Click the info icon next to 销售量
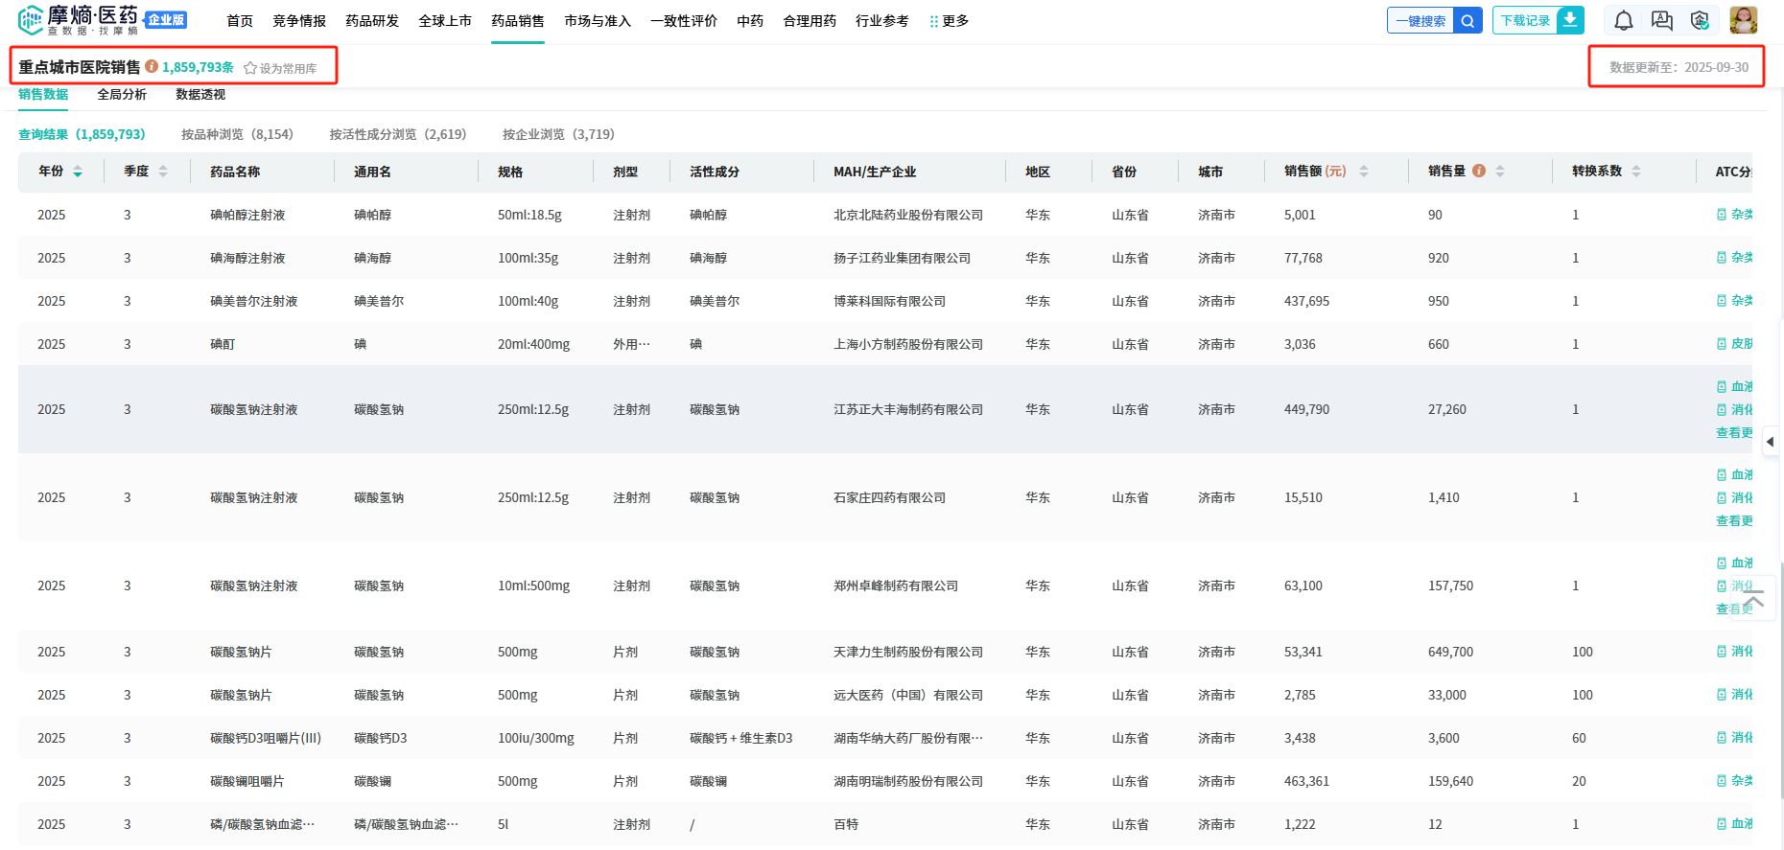 point(1479,172)
